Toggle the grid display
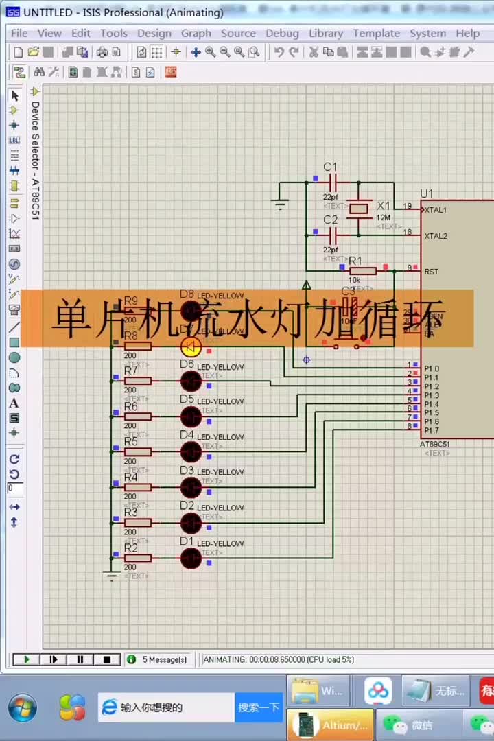 (156, 52)
